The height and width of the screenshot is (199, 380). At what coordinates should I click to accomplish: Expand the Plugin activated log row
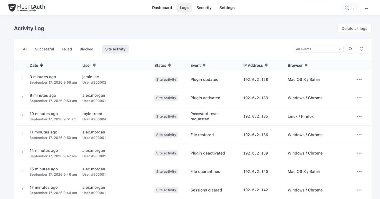click(22, 97)
